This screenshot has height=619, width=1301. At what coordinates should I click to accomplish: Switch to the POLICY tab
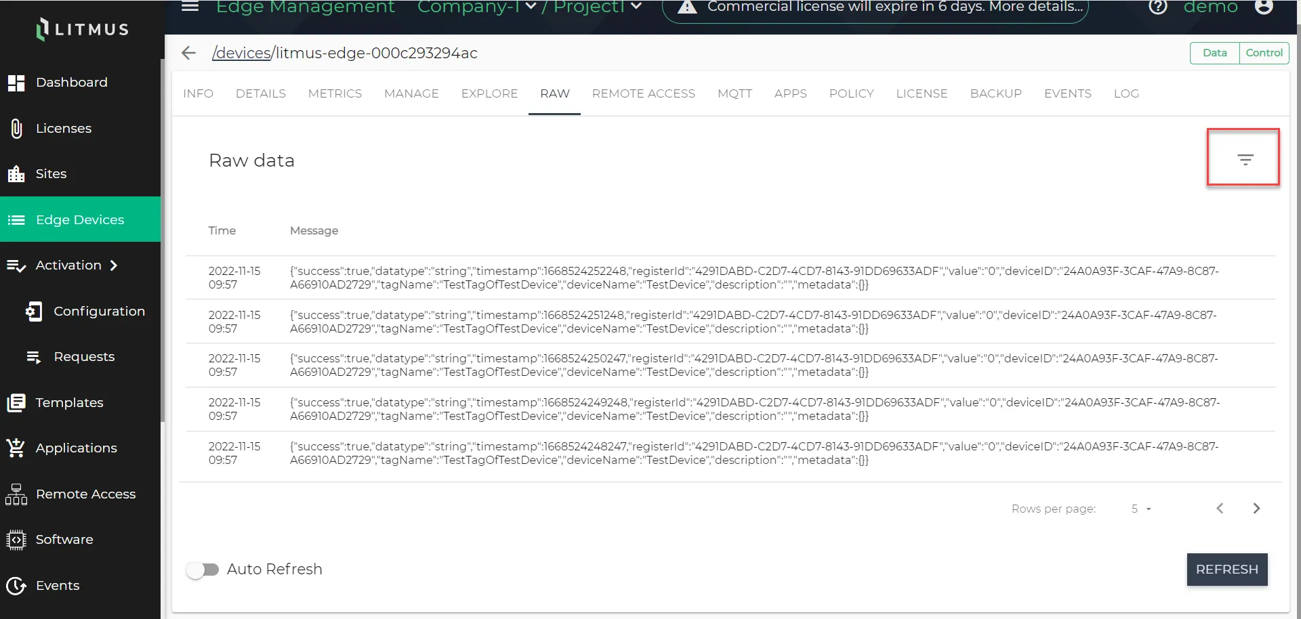pyautogui.click(x=851, y=93)
